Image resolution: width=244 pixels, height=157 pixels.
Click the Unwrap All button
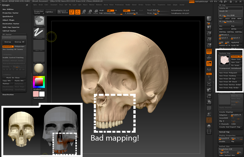click(20, 42)
